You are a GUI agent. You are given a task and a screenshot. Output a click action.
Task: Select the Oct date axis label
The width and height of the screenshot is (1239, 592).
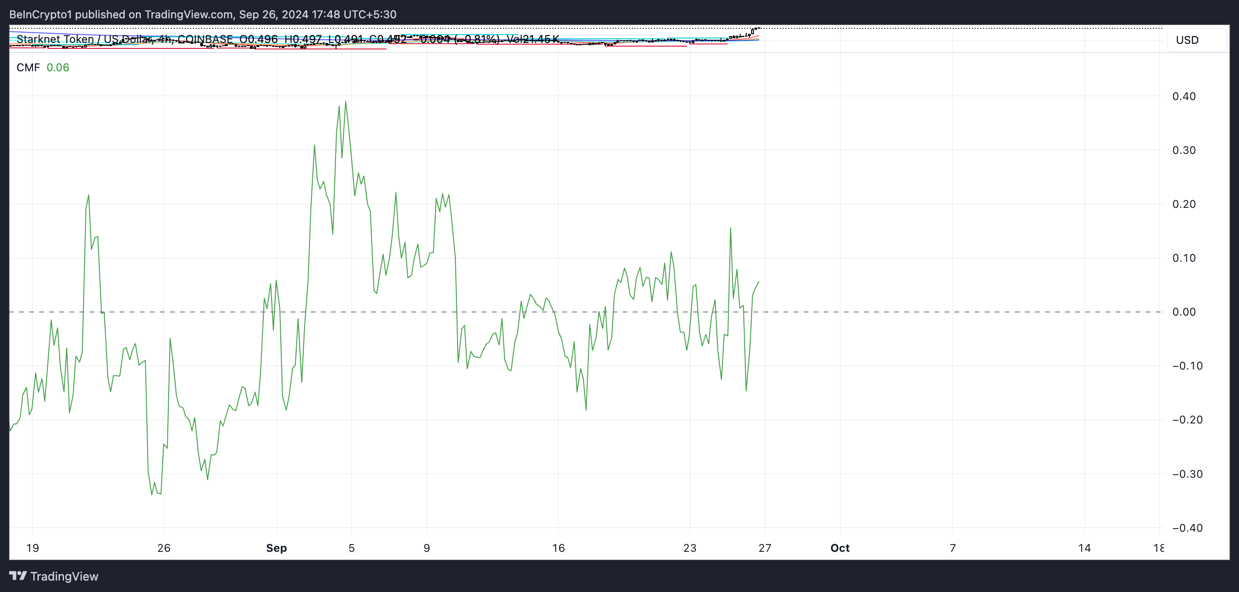coord(840,548)
